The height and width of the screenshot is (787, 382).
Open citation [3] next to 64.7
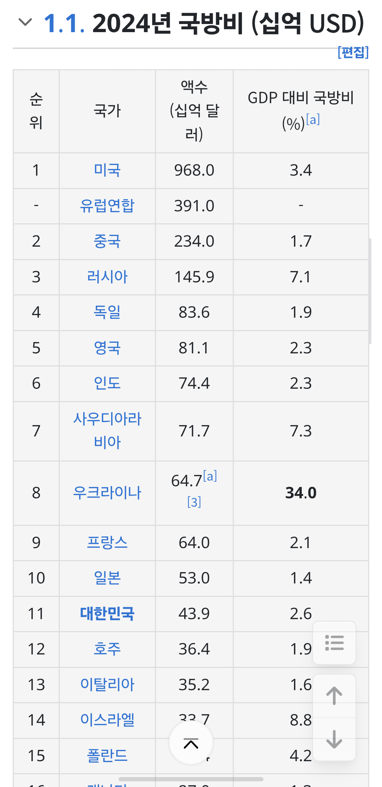[x=194, y=502]
